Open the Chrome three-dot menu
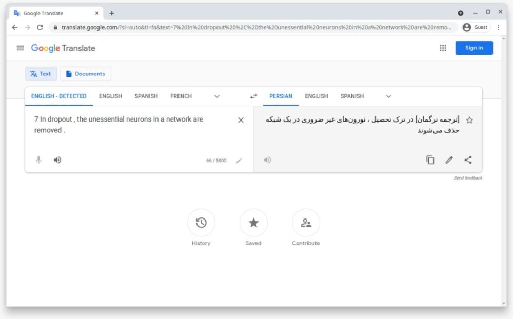The height and width of the screenshot is (319, 513). tap(498, 27)
